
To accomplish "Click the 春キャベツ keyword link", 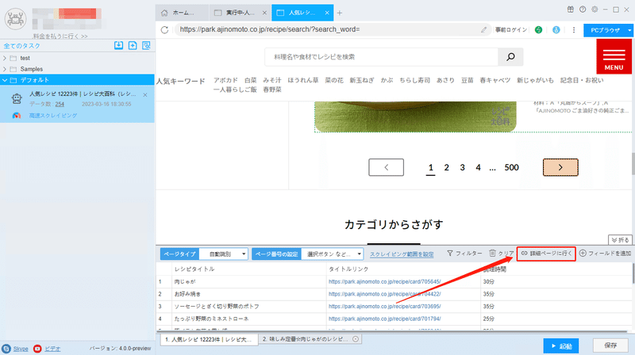I will [495, 80].
